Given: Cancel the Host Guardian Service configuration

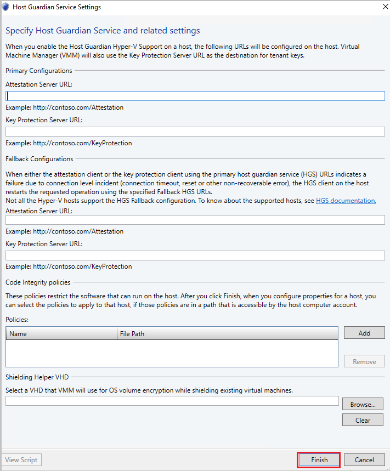Looking at the screenshot, I should pyautogui.click(x=364, y=459).
